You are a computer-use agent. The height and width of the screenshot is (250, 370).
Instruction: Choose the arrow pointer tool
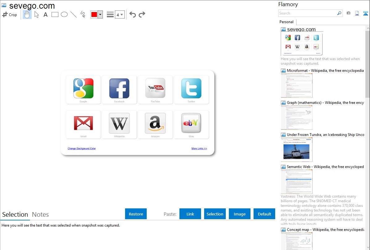[x=36, y=14]
